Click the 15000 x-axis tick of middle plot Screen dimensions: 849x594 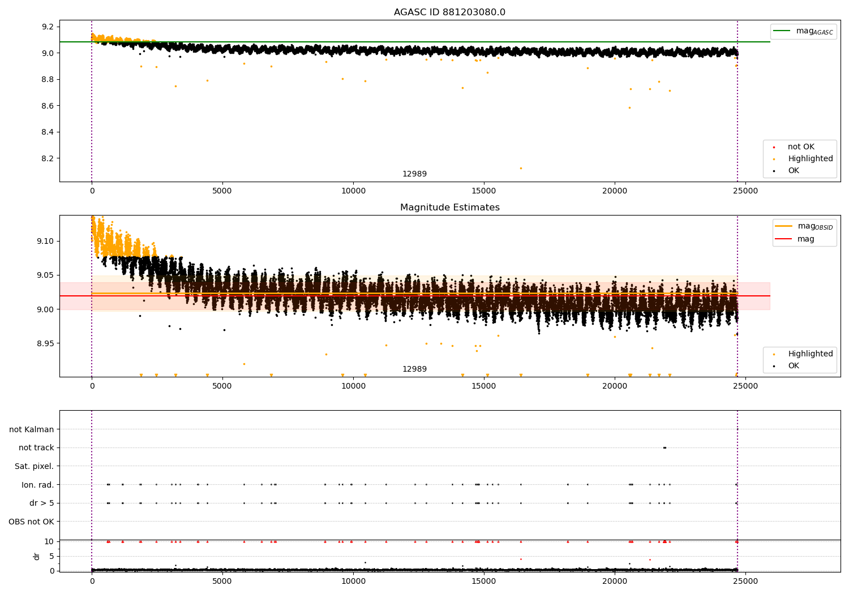[x=484, y=386]
